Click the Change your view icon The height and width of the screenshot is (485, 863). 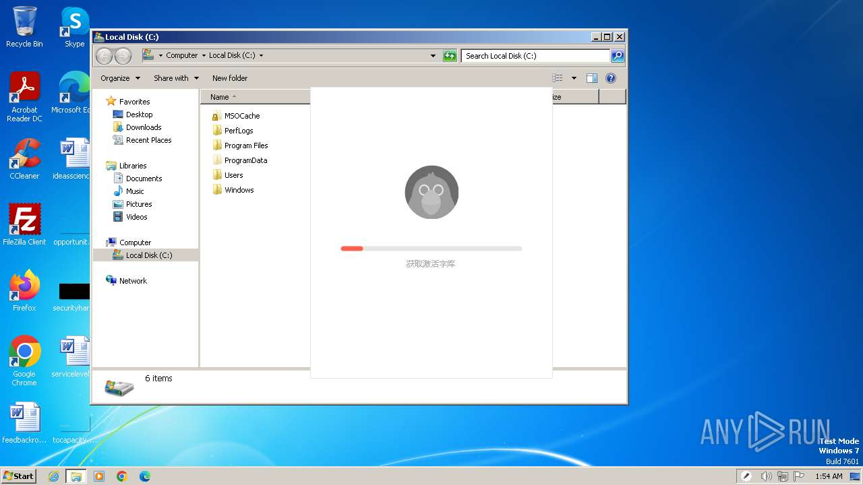click(x=558, y=78)
